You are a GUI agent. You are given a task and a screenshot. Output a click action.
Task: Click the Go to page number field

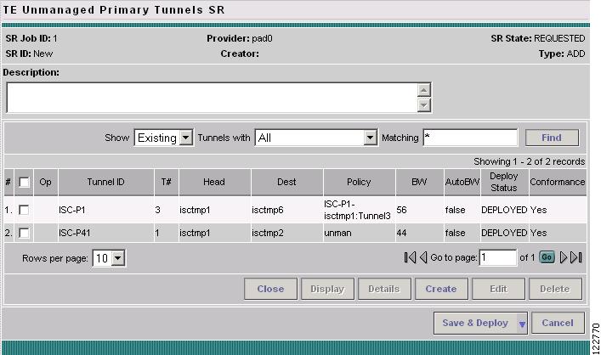point(497,257)
